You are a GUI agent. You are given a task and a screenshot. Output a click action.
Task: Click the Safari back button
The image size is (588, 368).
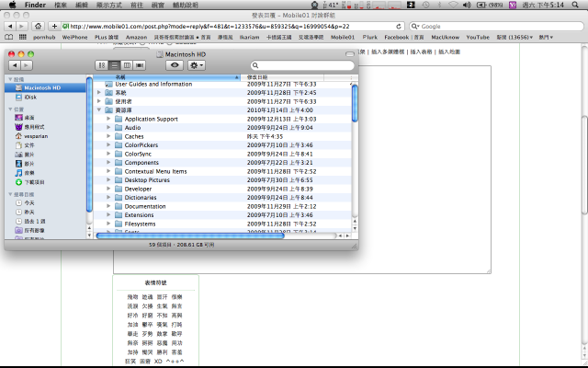[10, 27]
